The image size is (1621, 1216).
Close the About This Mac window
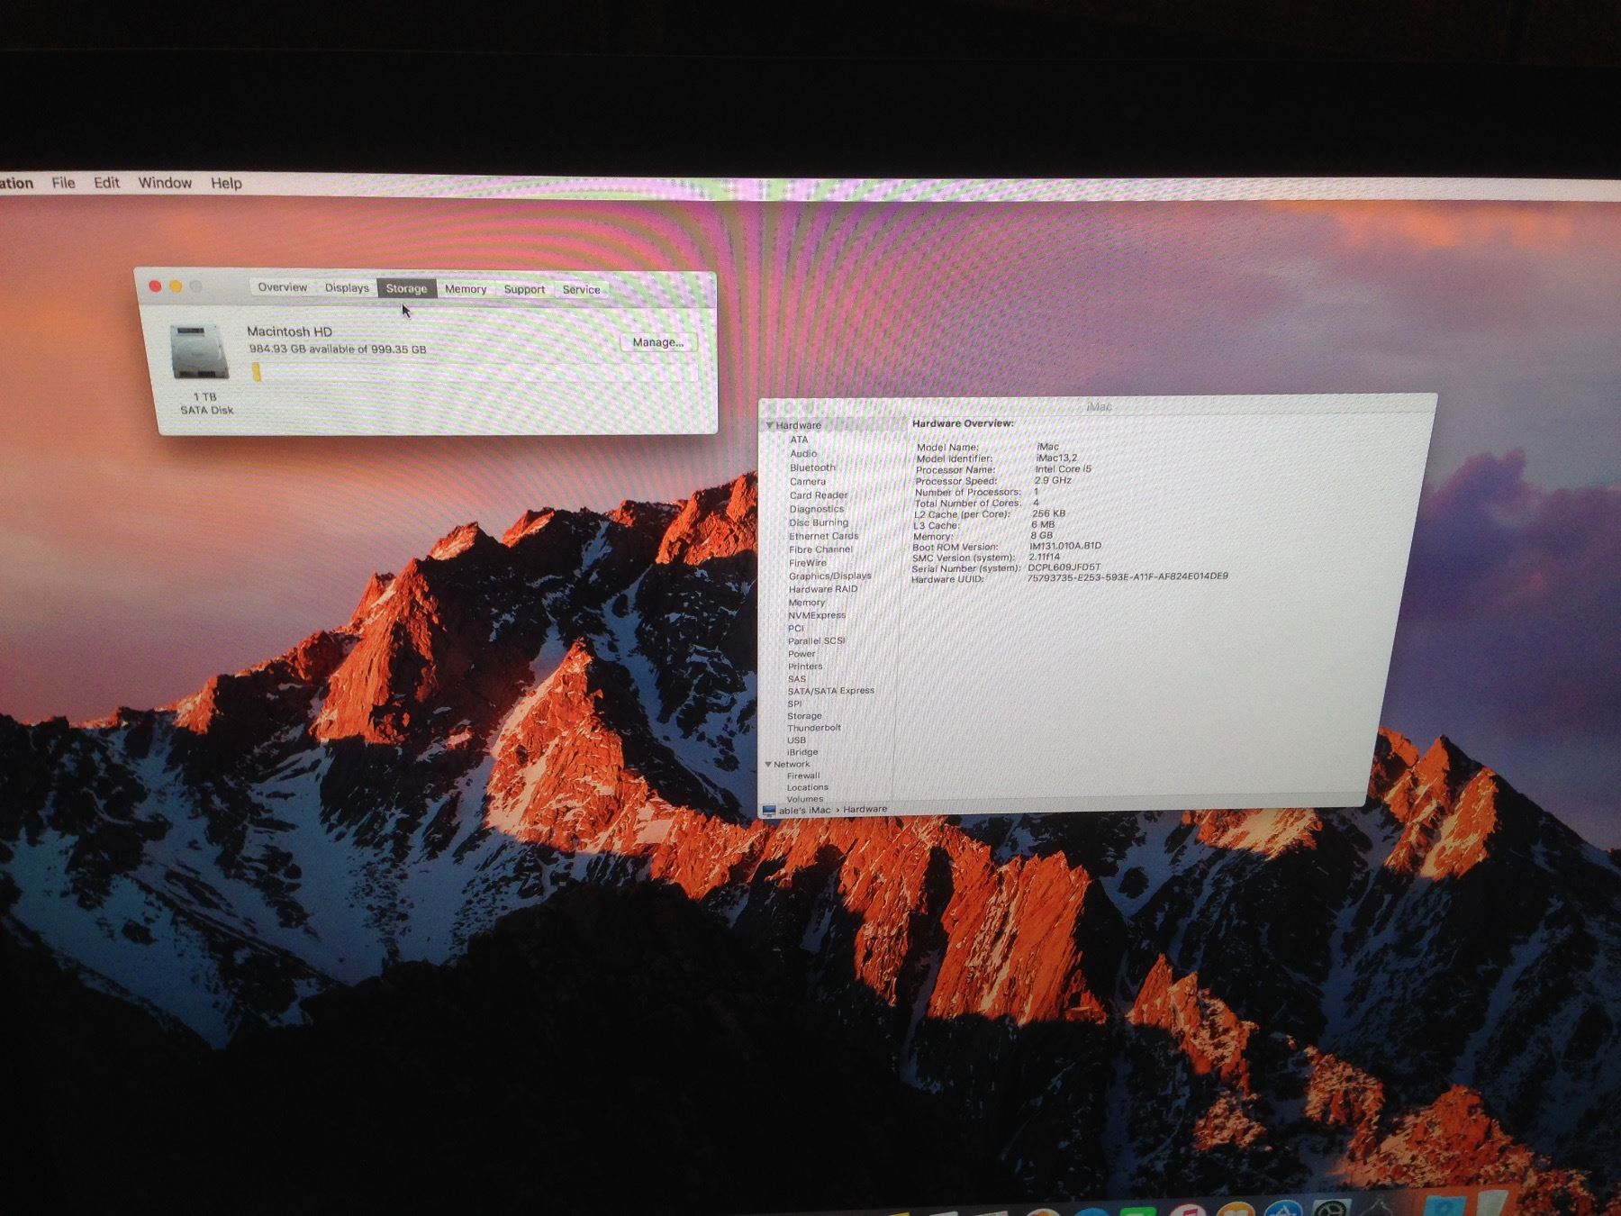pos(155,286)
